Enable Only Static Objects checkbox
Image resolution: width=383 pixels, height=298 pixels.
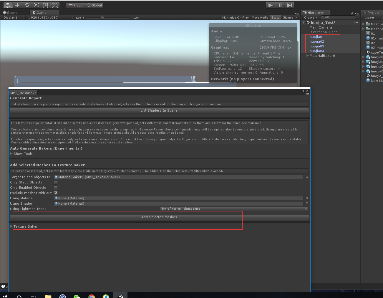click(56, 182)
